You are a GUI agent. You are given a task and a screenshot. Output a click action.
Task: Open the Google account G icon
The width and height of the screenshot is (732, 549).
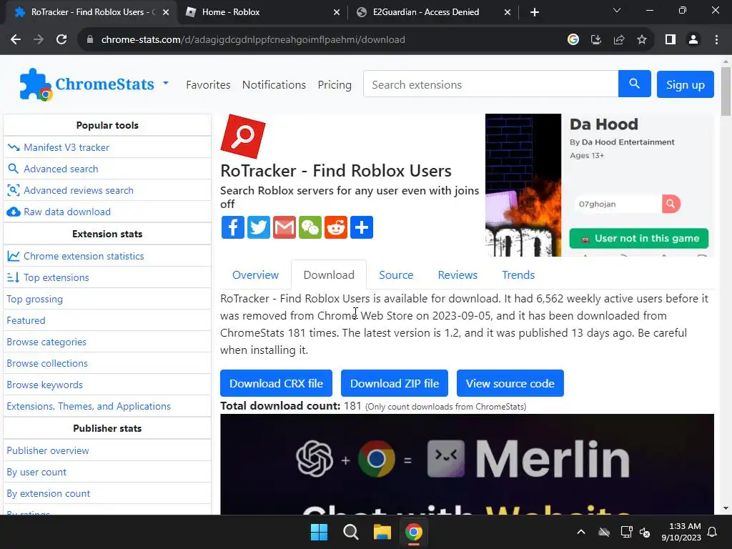[573, 40]
